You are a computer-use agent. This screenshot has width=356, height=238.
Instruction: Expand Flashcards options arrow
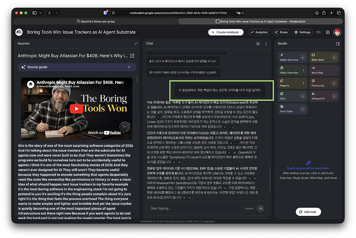(334, 83)
